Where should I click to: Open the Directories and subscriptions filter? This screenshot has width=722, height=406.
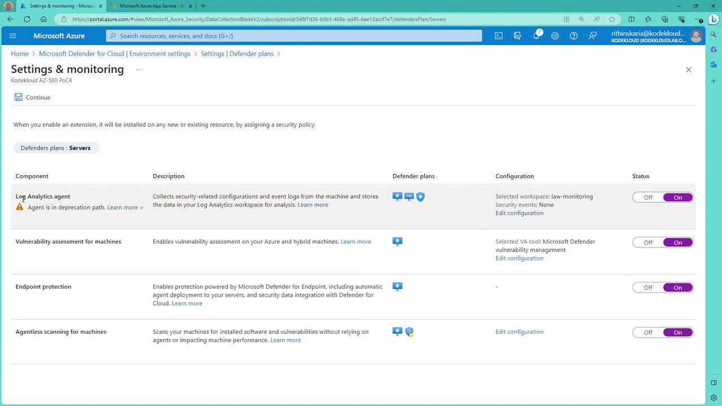click(517, 36)
